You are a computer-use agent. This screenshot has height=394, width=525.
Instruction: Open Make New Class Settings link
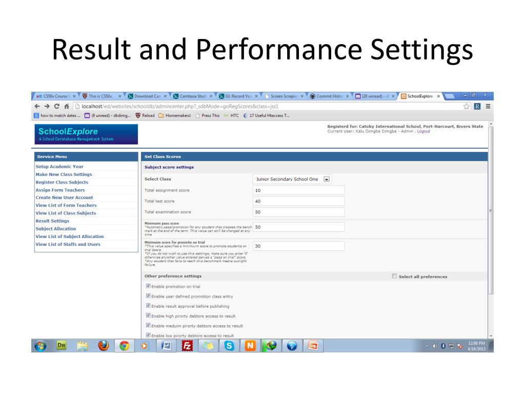click(x=64, y=174)
